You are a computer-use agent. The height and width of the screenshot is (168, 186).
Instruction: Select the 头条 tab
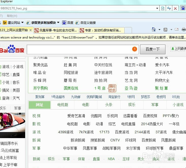tap(109, 105)
